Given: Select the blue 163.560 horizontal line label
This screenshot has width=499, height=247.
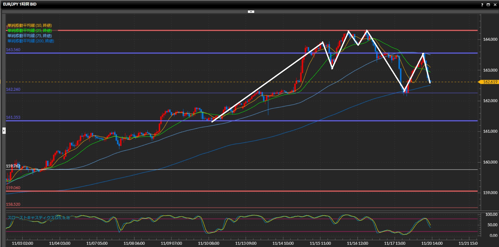Looking at the screenshot, I should point(13,50).
